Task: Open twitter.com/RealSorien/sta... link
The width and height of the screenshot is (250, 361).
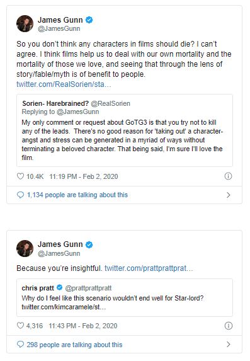Action: (x=64, y=84)
